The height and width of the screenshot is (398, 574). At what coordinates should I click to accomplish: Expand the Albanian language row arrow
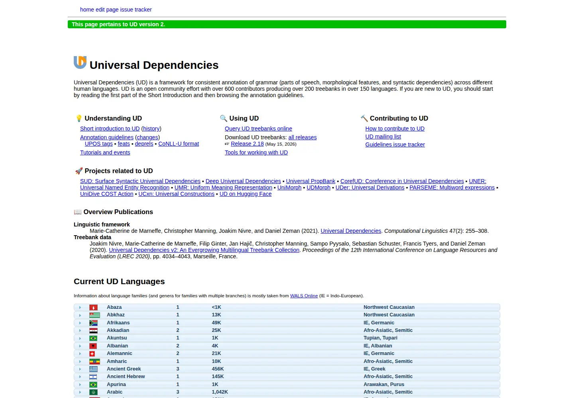point(80,346)
